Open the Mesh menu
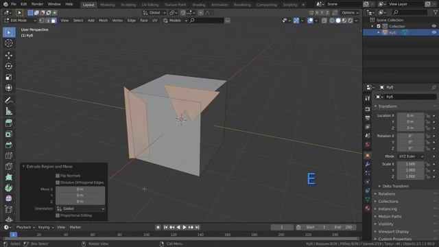Viewport: 439px width, 247px height. pos(103,21)
